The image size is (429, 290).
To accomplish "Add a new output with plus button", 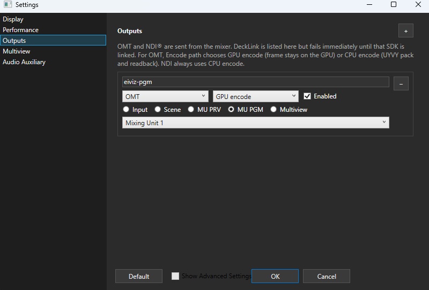I will (x=406, y=31).
